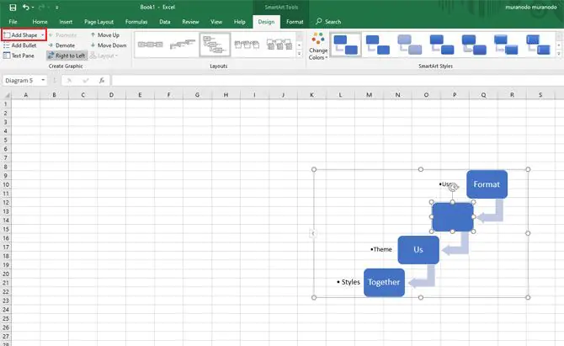The width and height of the screenshot is (564, 346).
Task: Click the Search box in ribbon
Action: pyautogui.click(x=328, y=22)
